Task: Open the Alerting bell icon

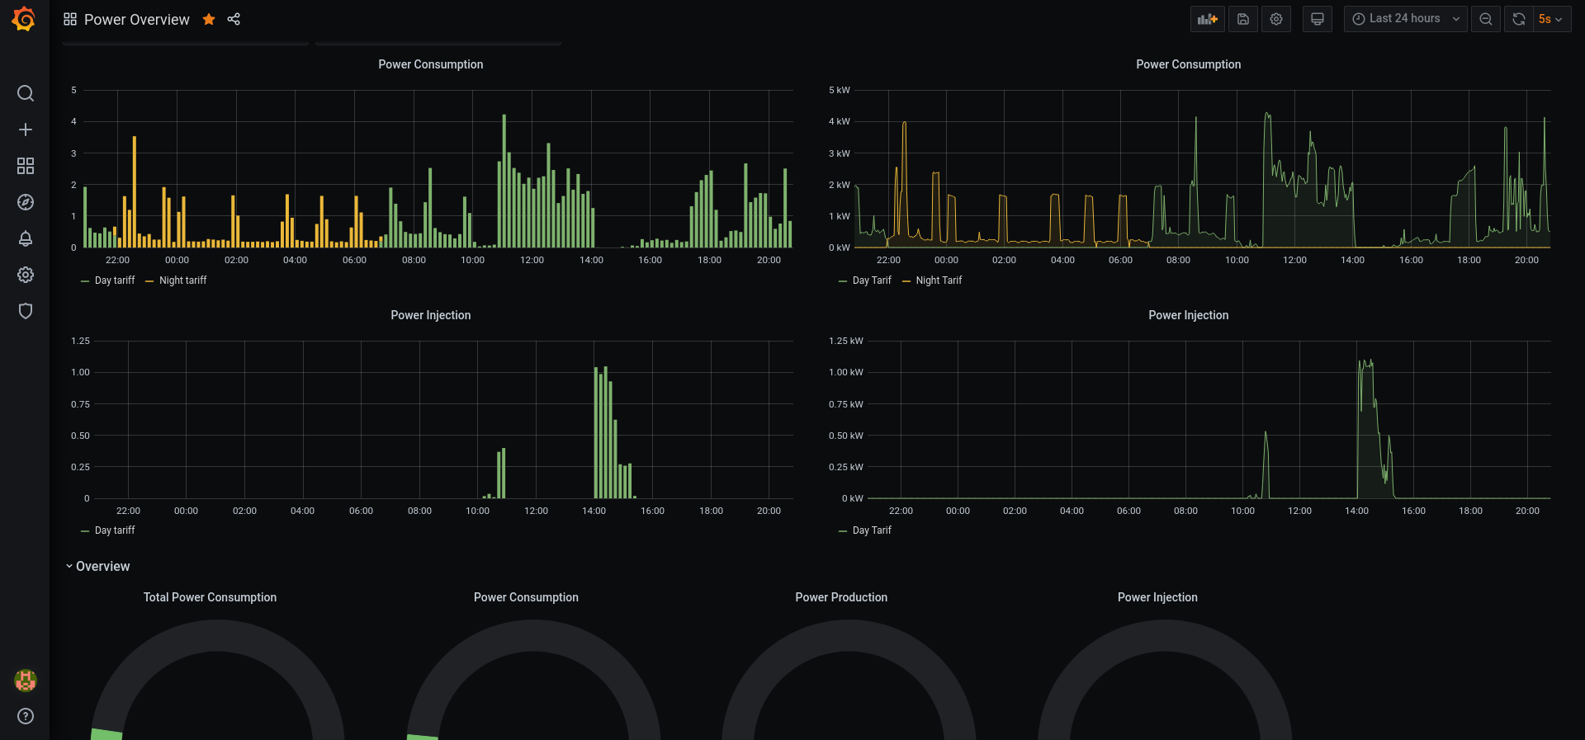Action: pyautogui.click(x=26, y=238)
